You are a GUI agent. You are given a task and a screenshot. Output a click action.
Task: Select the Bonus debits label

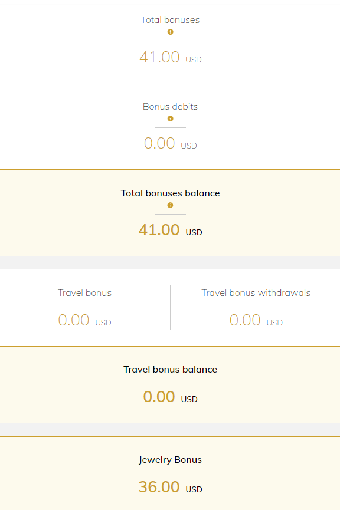[x=170, y=107]
